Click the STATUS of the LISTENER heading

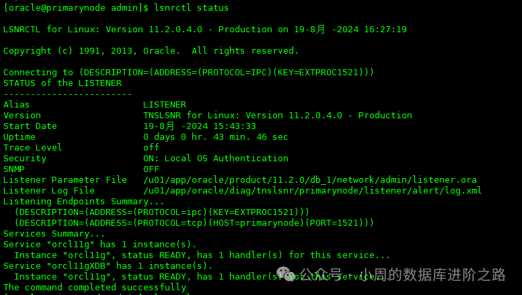62,83
